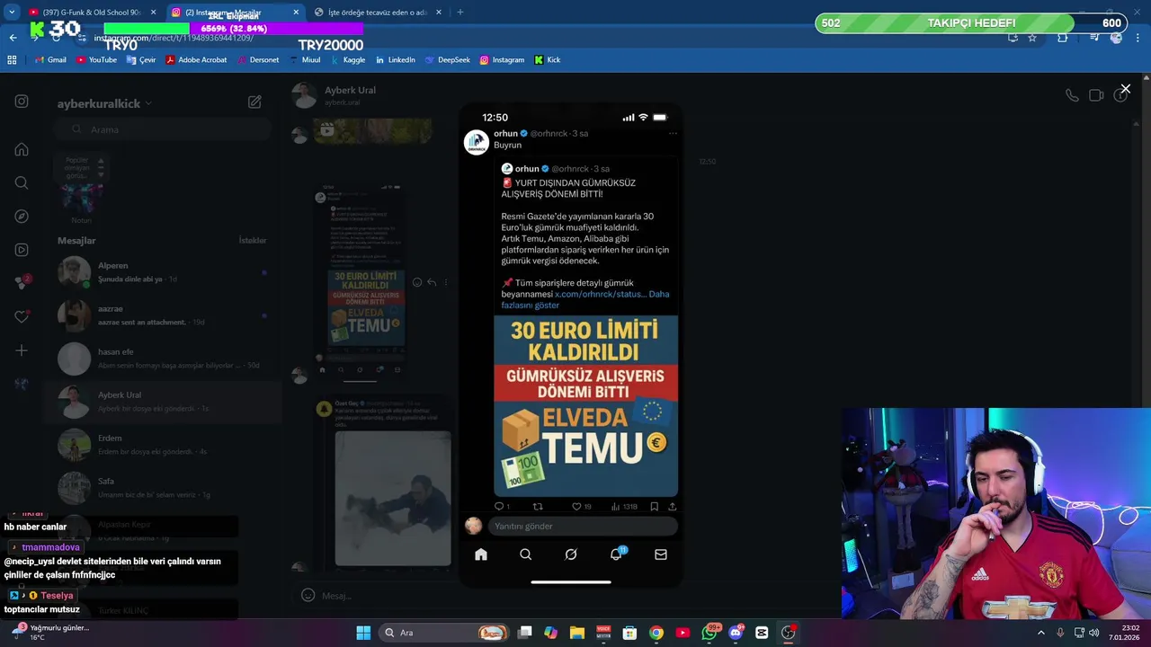Viewport: 1151px width, 647px height.
Task: Open the hasan efe conversation
Action: click(162, 359)
